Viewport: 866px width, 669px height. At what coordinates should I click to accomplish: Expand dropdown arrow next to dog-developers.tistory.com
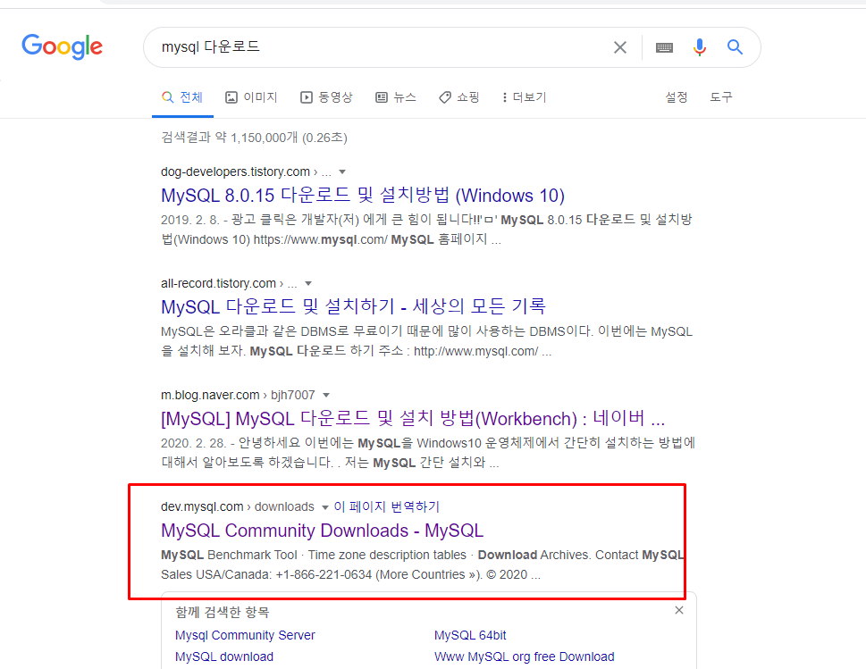[342, 172]
